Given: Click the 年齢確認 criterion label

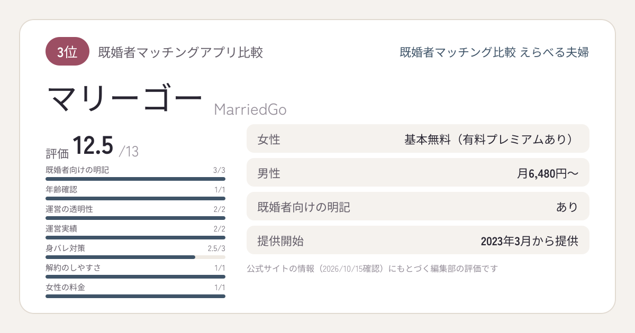Looking at the screenshot, I should (61, 190).
